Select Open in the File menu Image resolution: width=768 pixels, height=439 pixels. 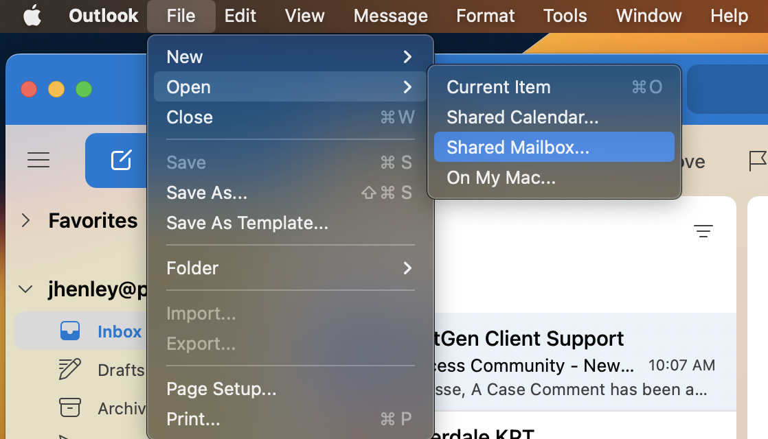click(x=290, y=87)
